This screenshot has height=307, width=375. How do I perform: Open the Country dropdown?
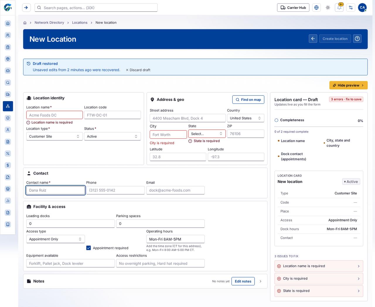click(x=246, y=118)
